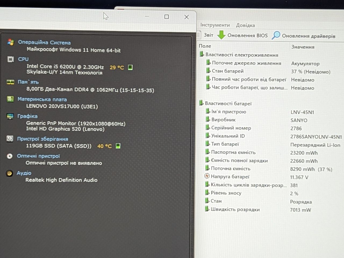344x258 pixels.
Task: Open the Операційна Система section link
Action: pyautogui.click(x=44, y=42)
